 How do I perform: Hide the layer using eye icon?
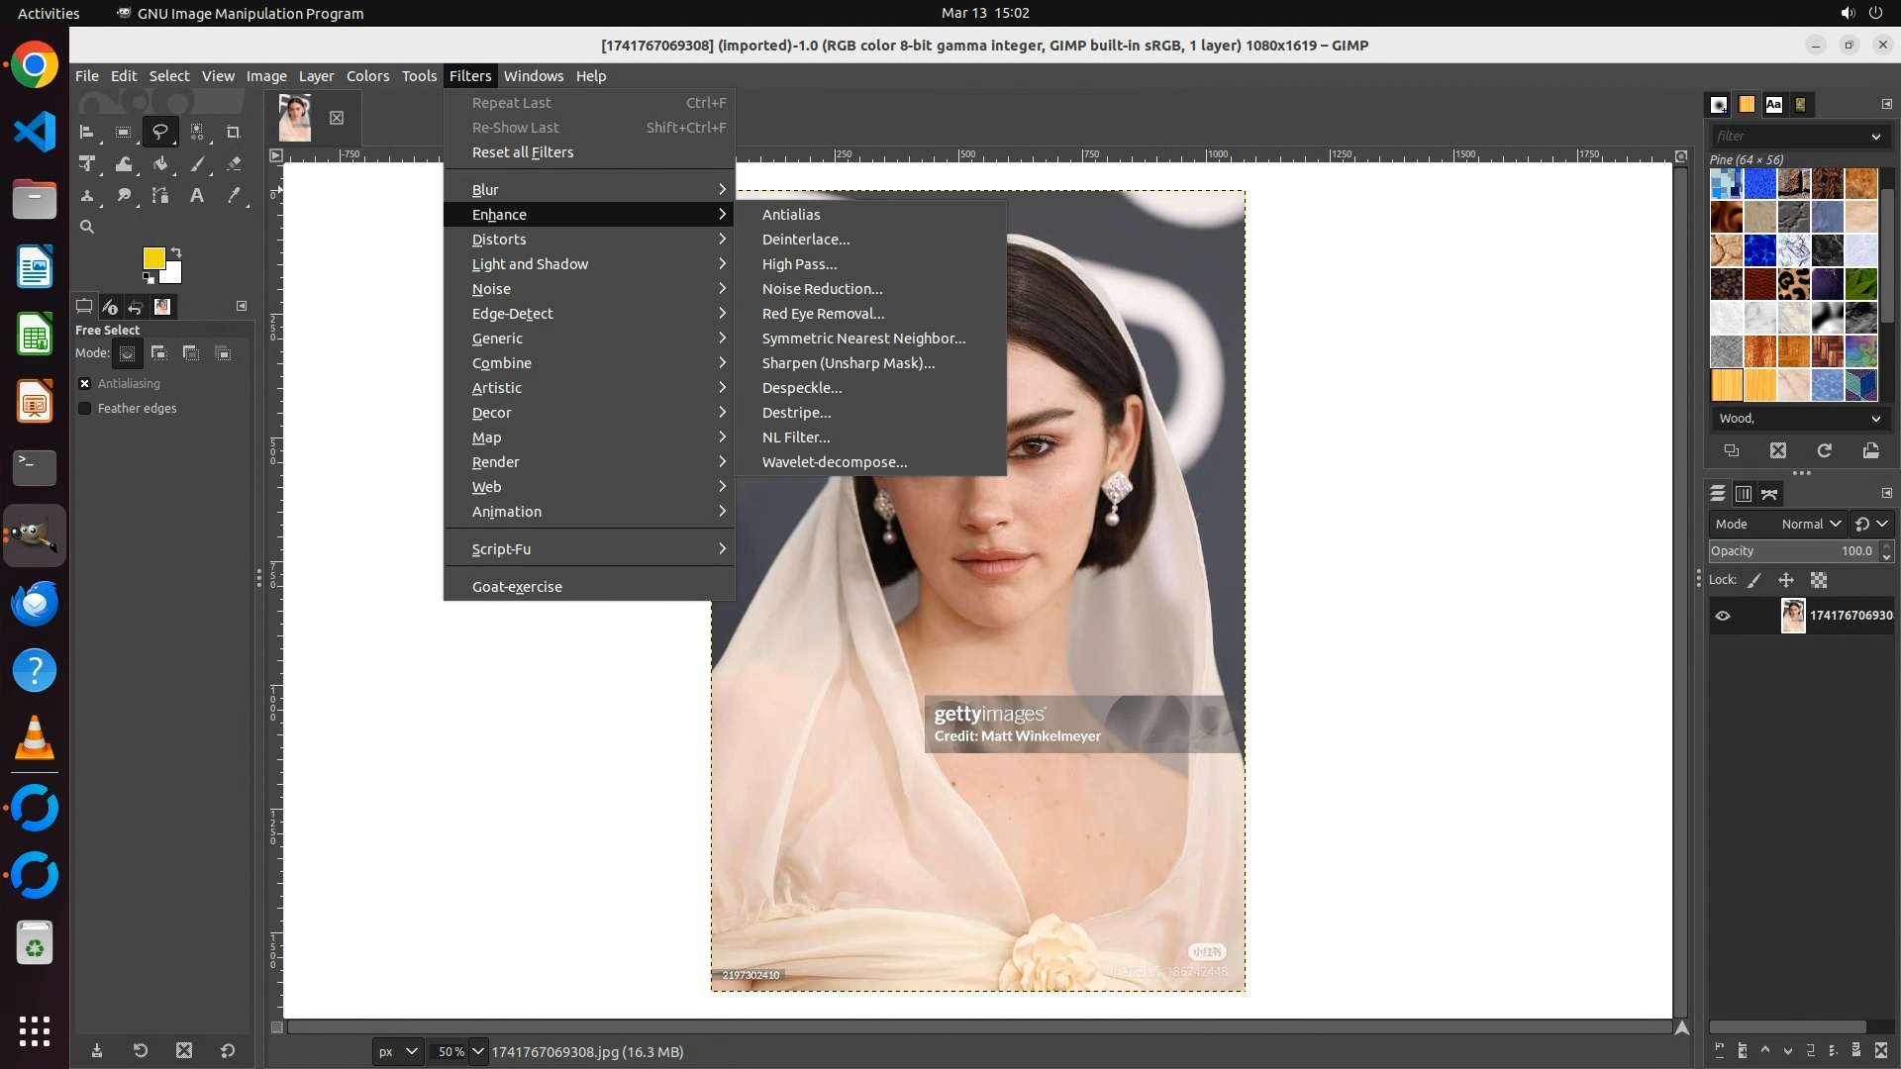pyautogui.click(x=1723, y=616)
